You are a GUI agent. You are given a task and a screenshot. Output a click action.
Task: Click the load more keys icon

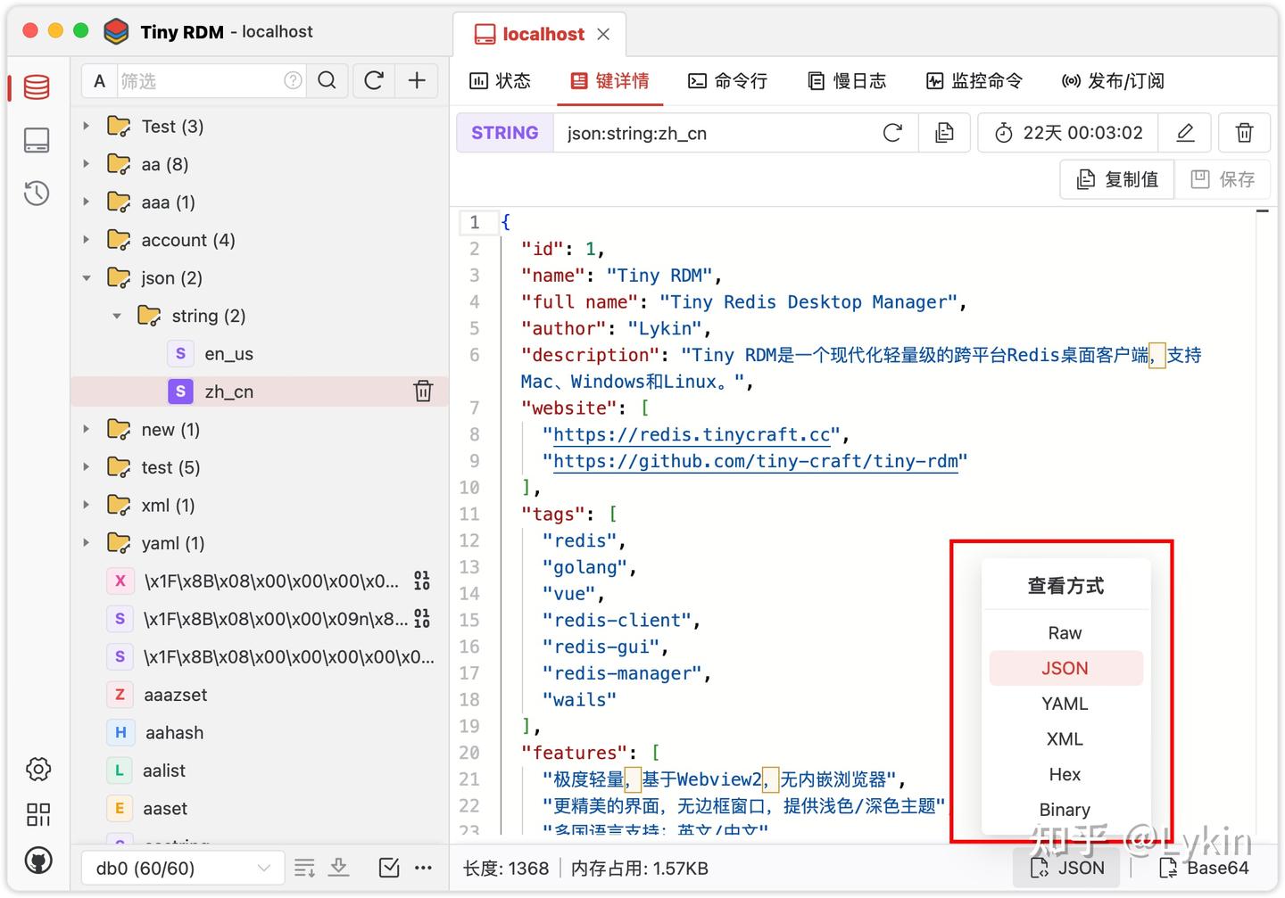304,868
